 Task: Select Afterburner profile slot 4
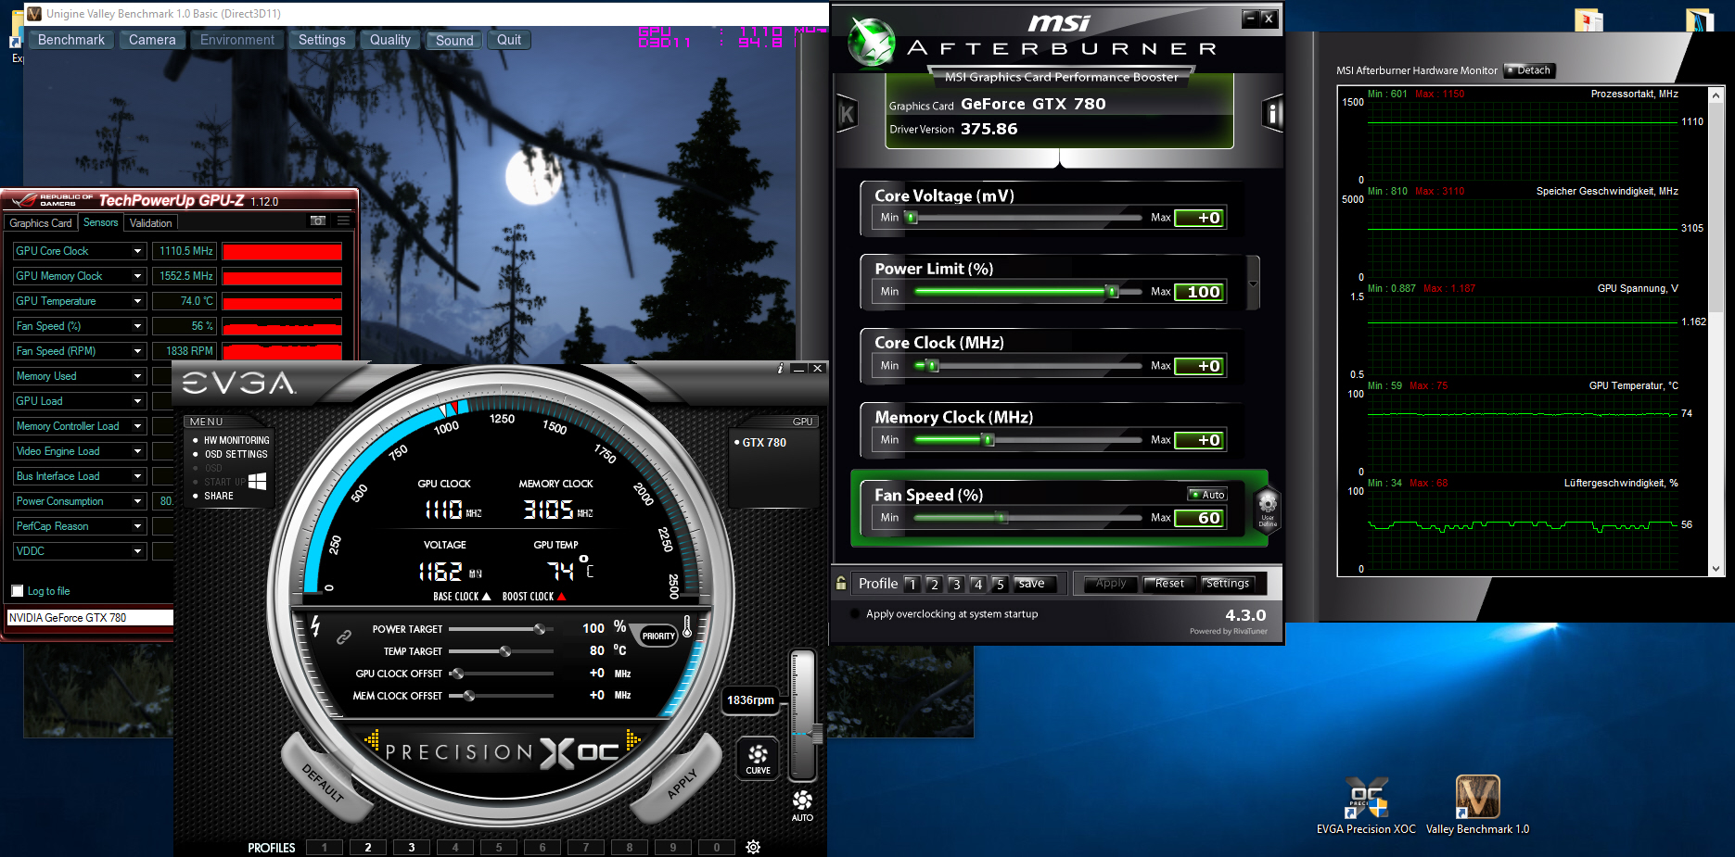coord(977,584)
